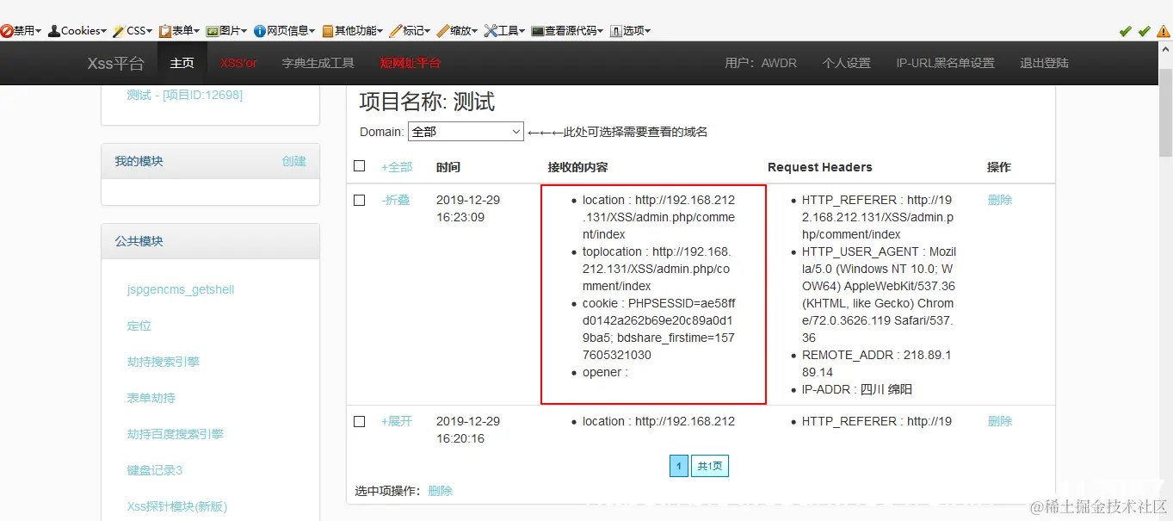This screenshot has width=1173, height=521.
Task: Click the cookie : PHPSESSID entry
Action: tap(659, 329)
